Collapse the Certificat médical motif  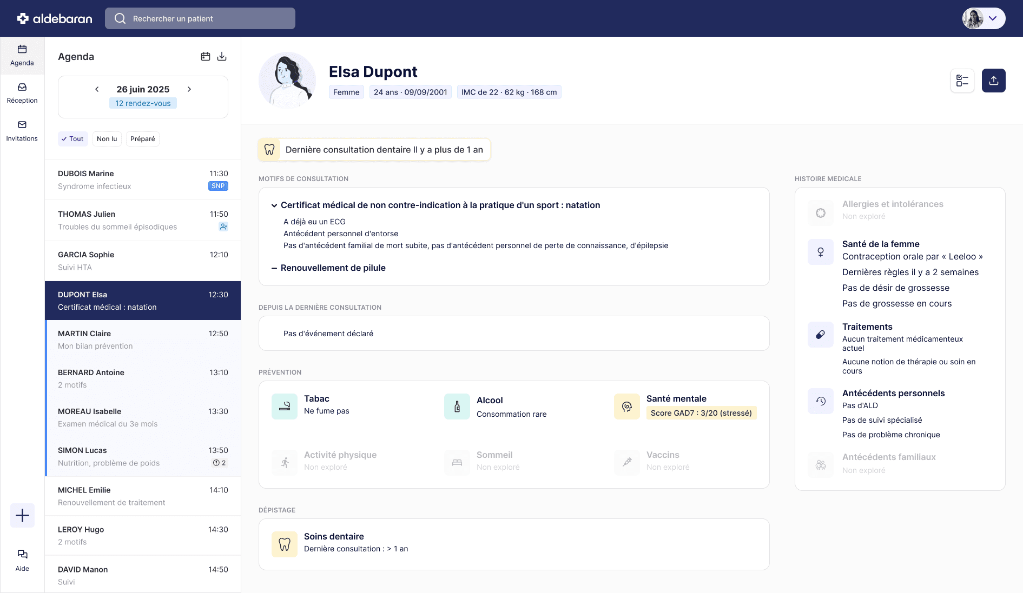click(x=274, y=205)
